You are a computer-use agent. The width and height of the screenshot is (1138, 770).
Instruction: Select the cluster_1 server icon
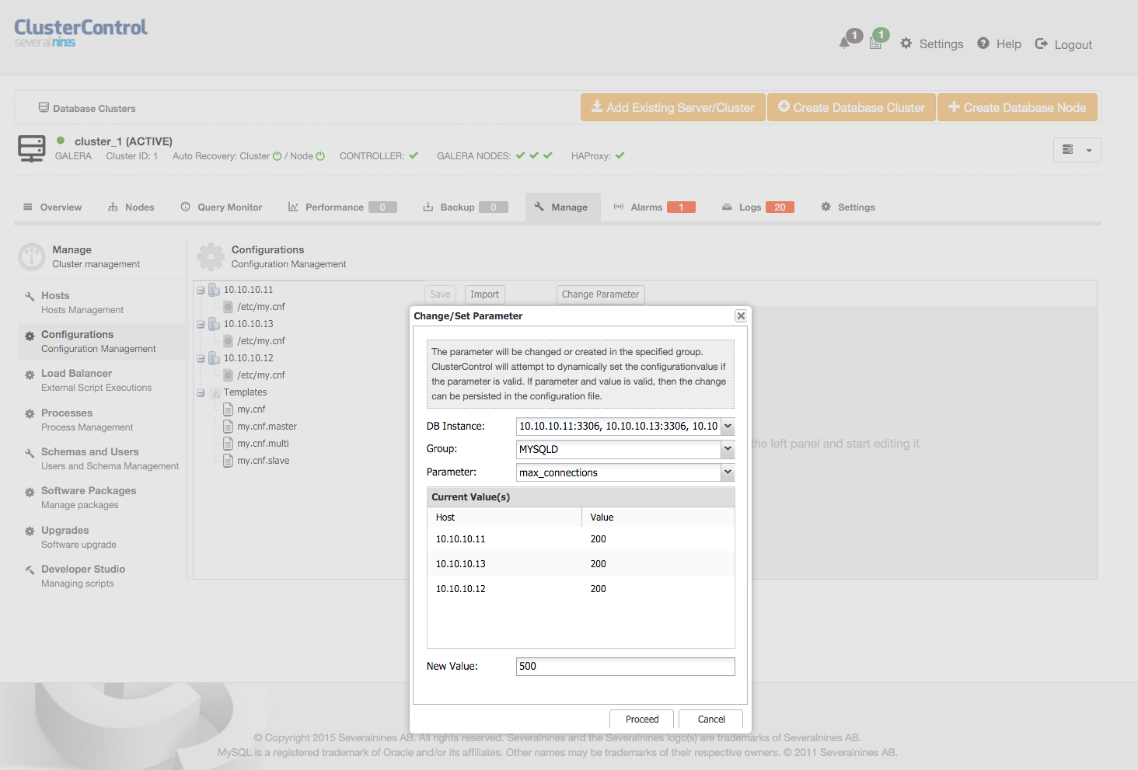click(x=32, y=148)
